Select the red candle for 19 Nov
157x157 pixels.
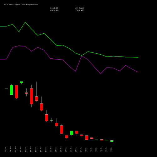(x=46, y=117)
